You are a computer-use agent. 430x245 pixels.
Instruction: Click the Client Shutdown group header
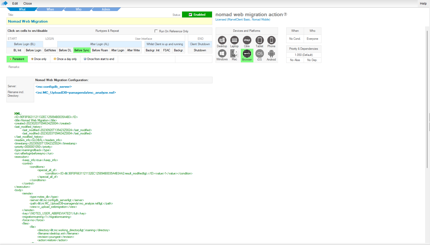tap(200, 44)
